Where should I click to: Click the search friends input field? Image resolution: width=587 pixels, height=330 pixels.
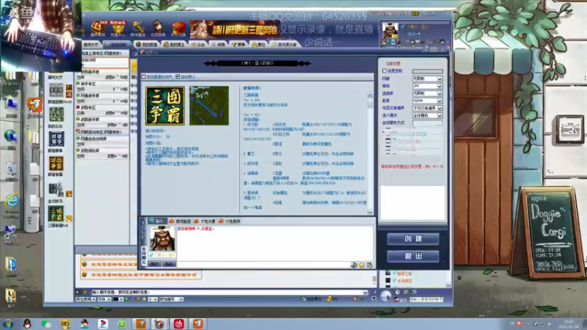point(426,299)
